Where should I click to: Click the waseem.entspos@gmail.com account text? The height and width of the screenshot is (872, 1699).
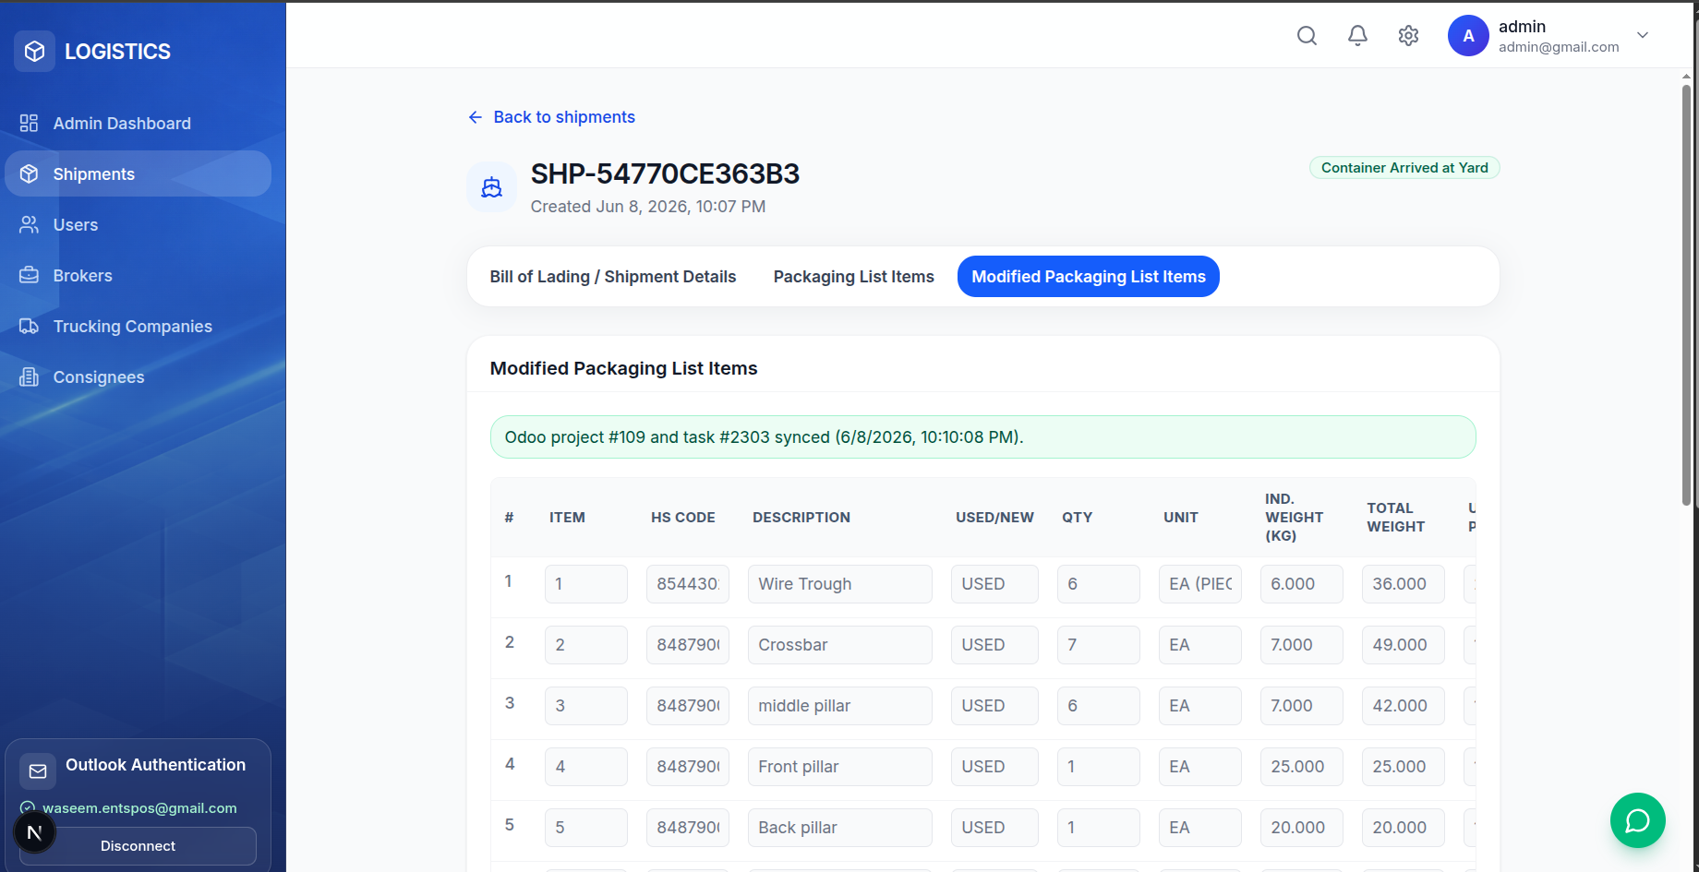coord(139,808)
